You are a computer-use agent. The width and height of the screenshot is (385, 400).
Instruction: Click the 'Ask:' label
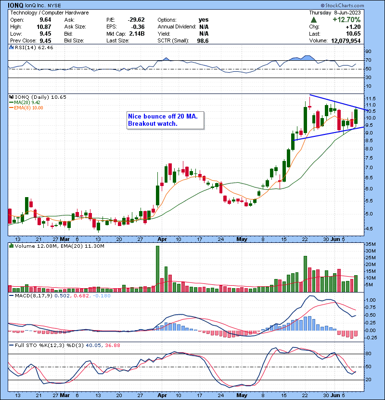69,20
